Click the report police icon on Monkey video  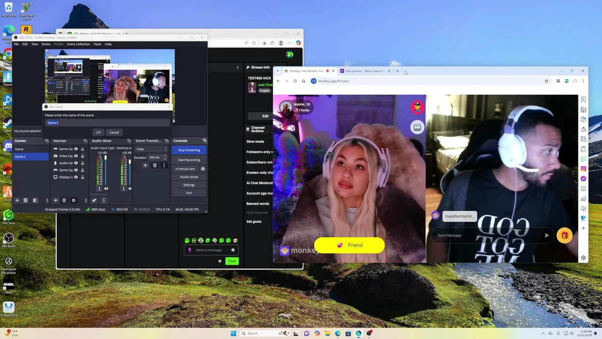(417, 107)
